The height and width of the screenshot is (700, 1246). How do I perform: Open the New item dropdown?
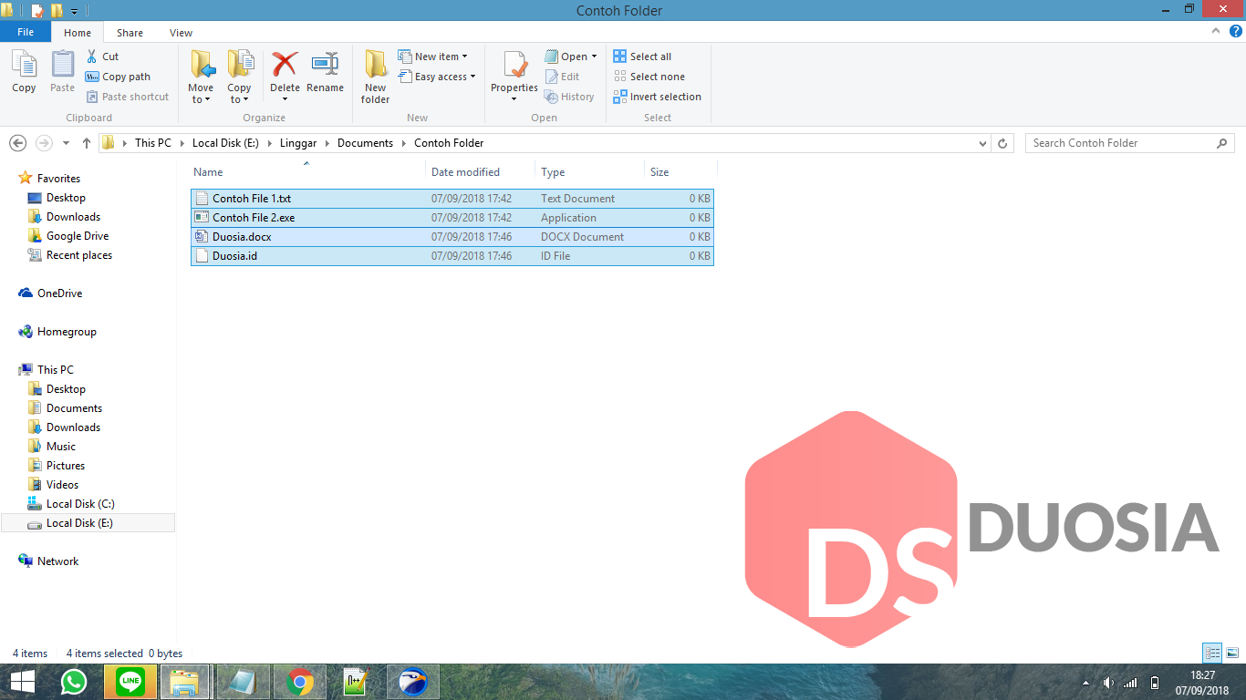pos(432,57)
